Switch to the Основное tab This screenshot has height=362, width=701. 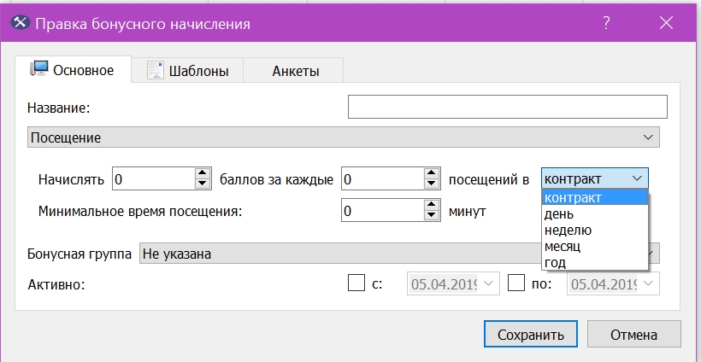pos(73,70)
